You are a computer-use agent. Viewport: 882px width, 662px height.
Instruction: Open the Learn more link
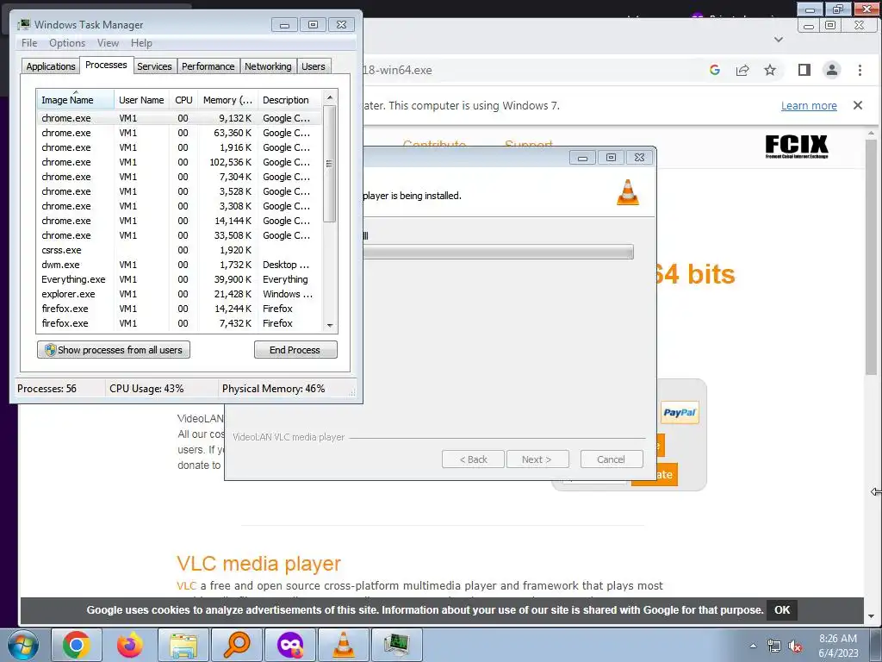point(809,106)
